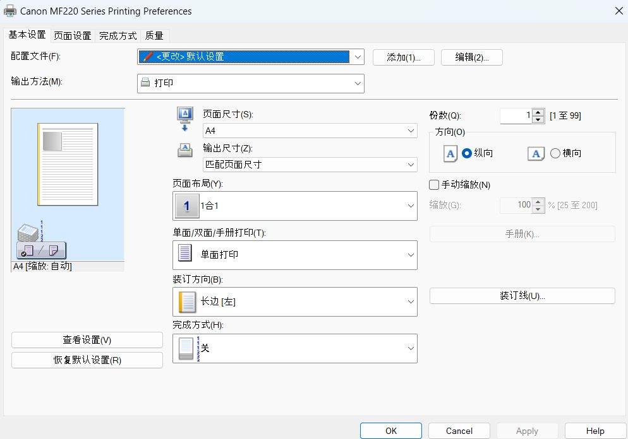Switch to the 页面设置 tab
This screenshot has width=628, height=439.
(71, 35)
